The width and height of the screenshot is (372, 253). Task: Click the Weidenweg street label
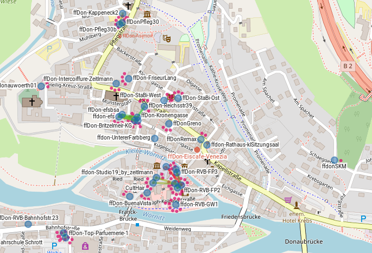tap(178, 229)
